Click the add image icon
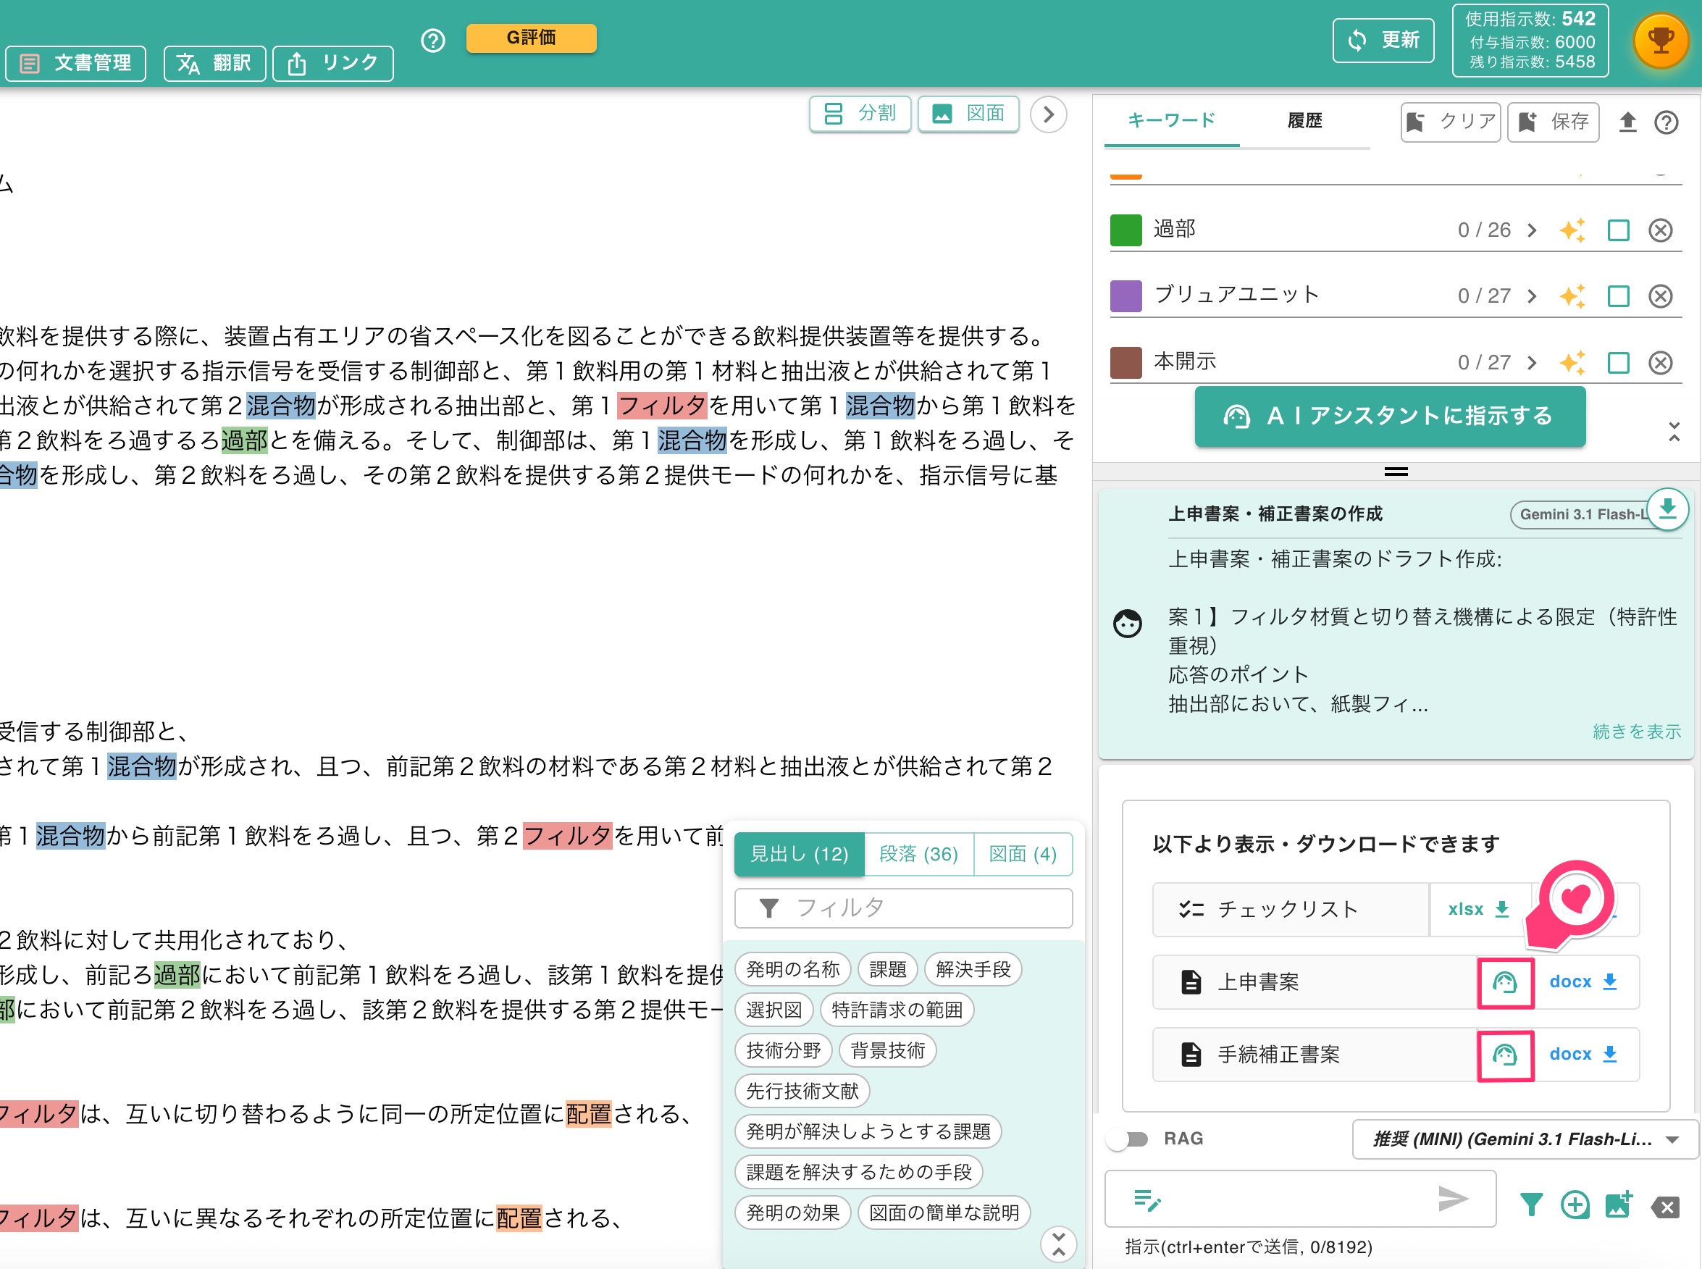Viewport: 1702px width, 1269px height. coord(1619,1205)
